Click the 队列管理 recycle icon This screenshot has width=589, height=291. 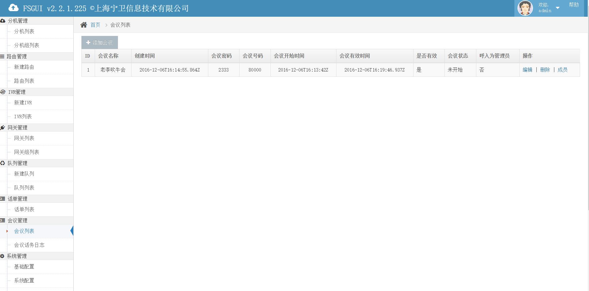[2, 163]
